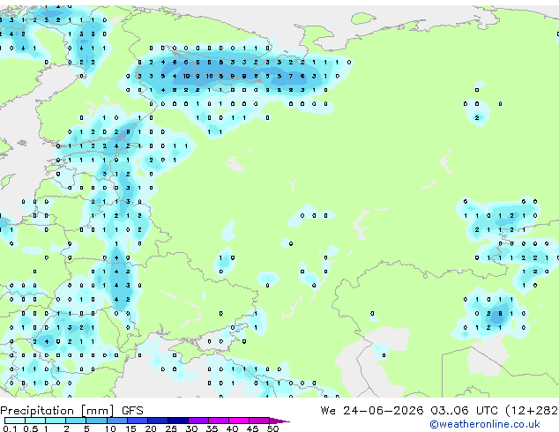Click the 0.5–1 mm legend color box
This screenshot has width=559, height=432.
tap(35, 421)
